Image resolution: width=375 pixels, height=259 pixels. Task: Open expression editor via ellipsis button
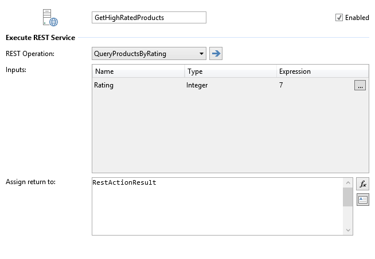tap(360, 86)
